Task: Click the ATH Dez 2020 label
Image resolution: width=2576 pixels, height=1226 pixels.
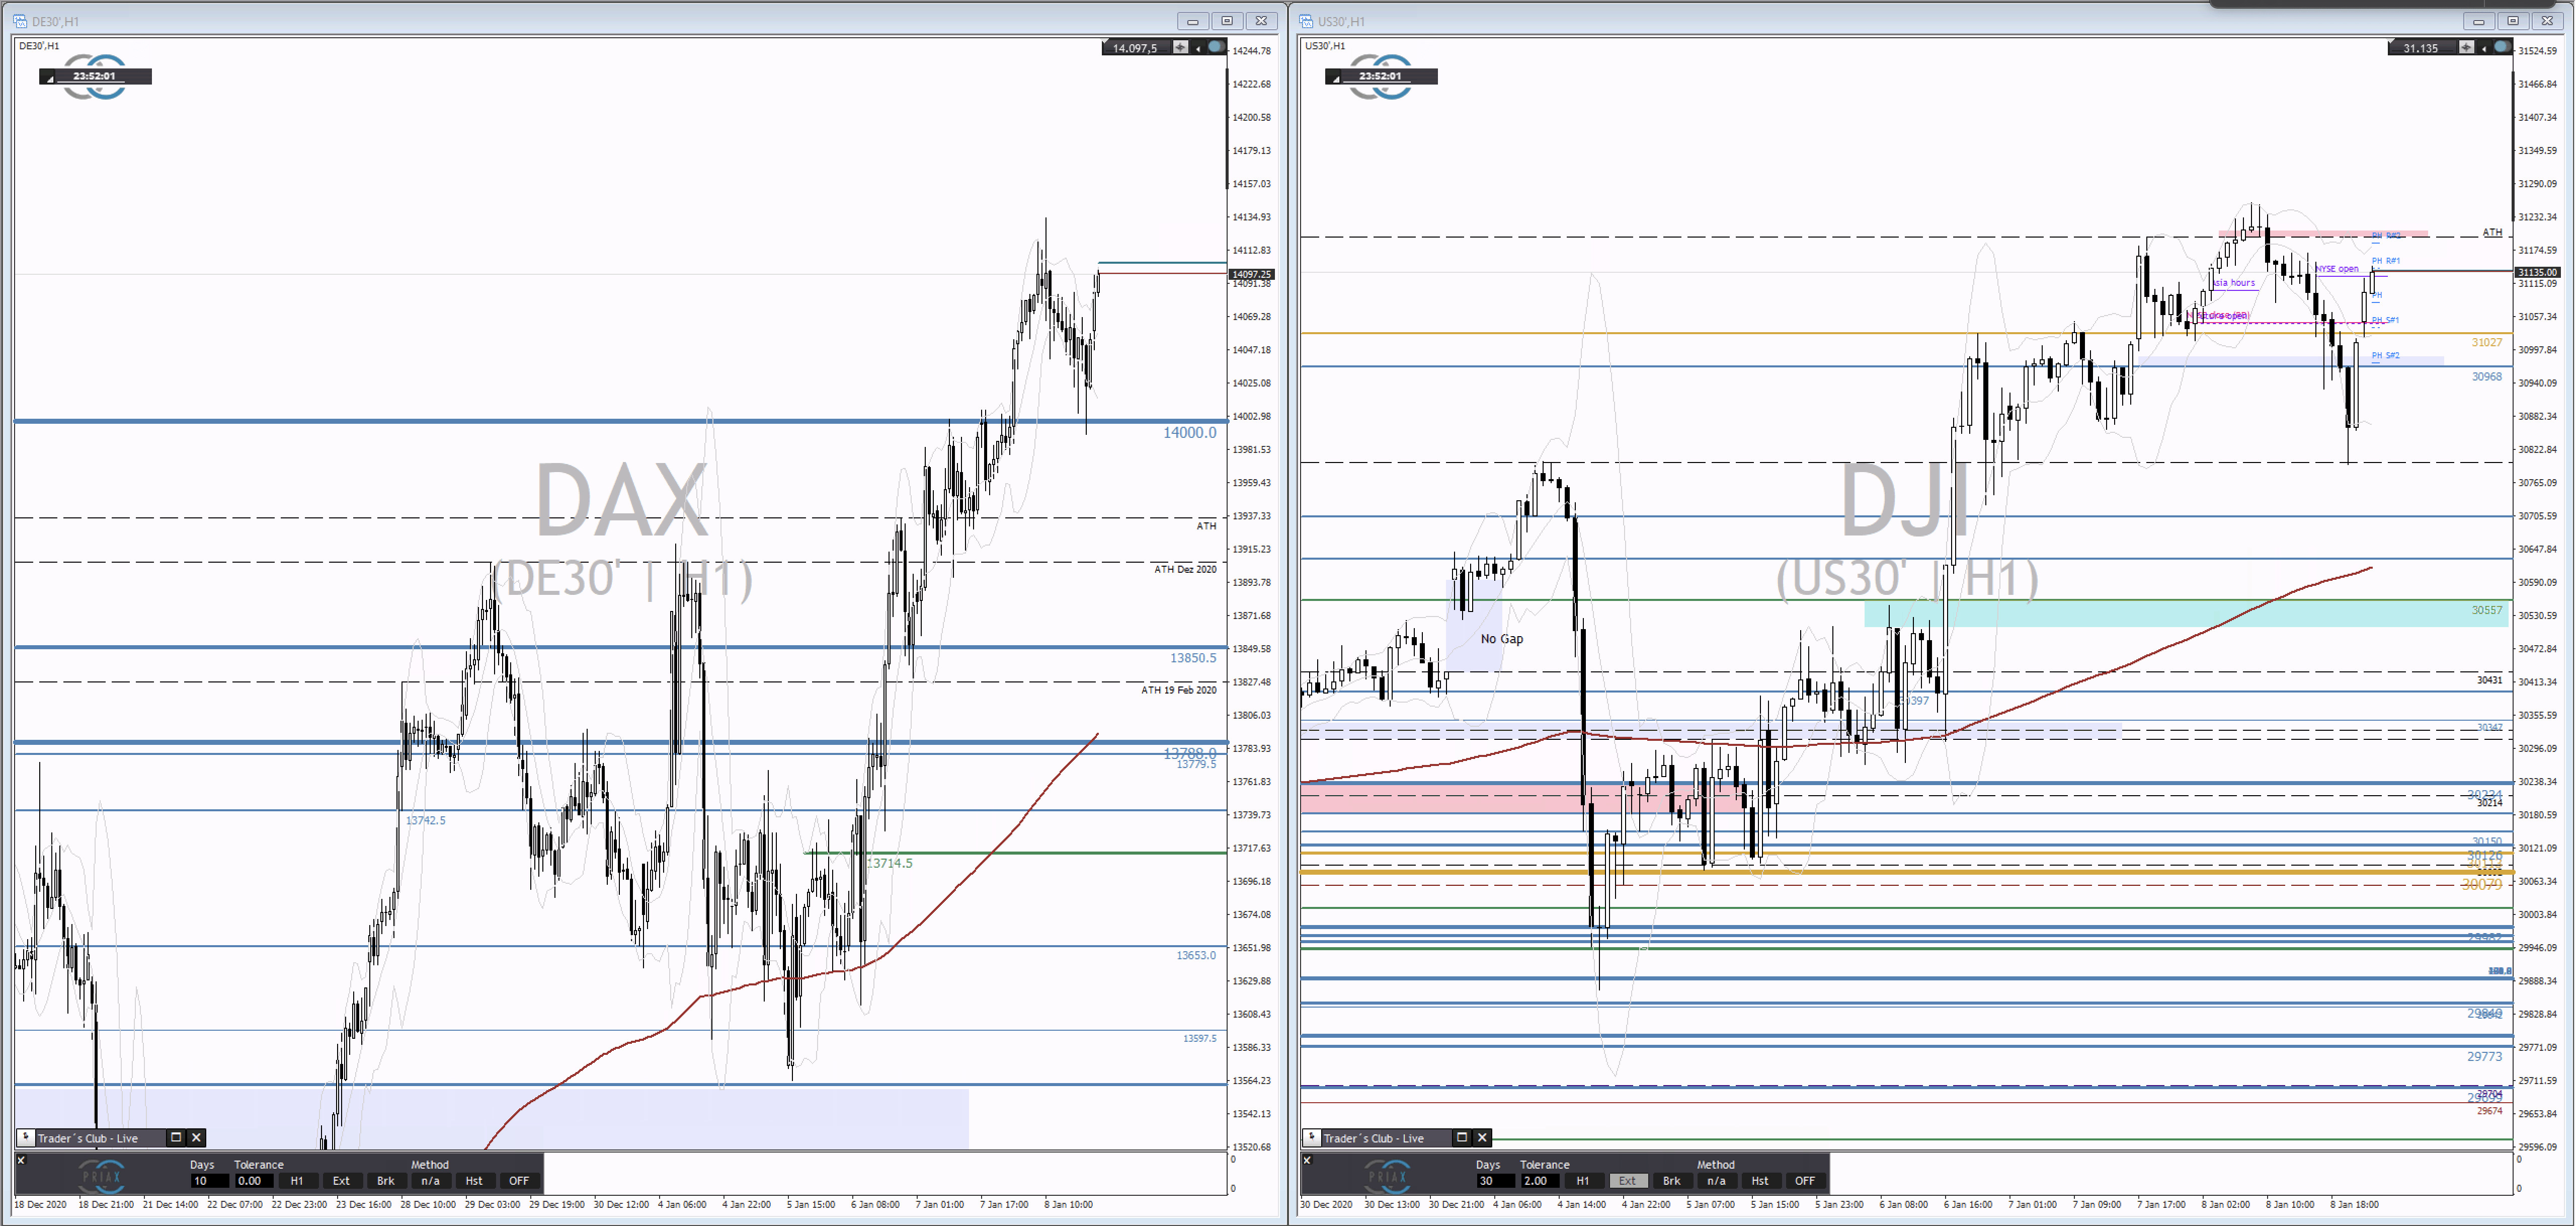Action: coord(1185,569)
